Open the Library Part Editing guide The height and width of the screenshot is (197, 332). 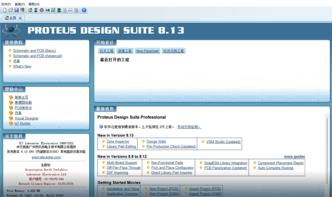point(121,146)
